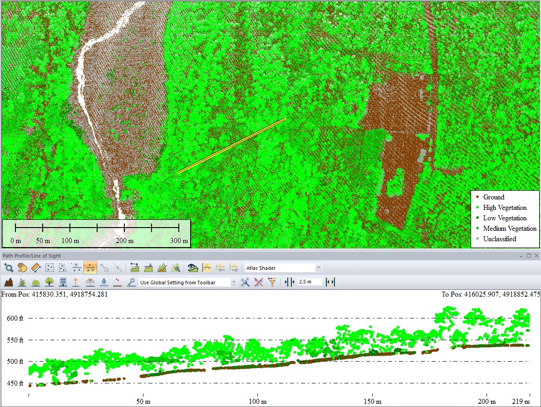
Task: Select lidar points by polygon tool
Action: (63, 268)
